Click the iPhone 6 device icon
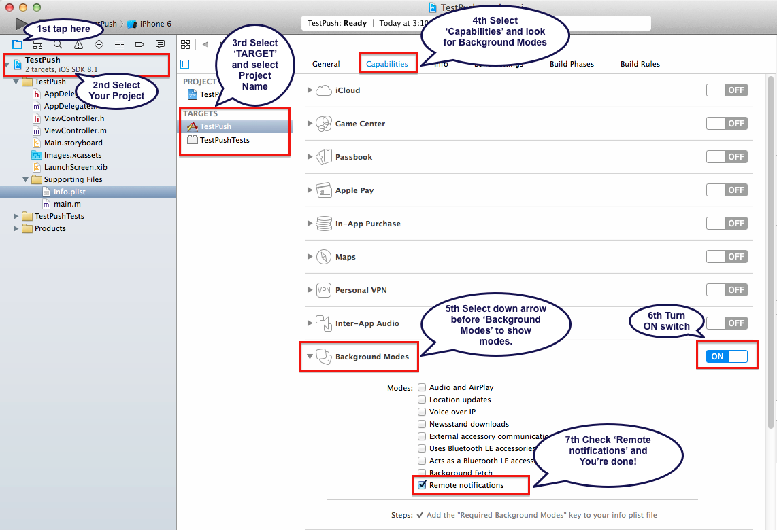Image resolution: width=777 pixels, height=530 pixels. (x=132, y=24)
